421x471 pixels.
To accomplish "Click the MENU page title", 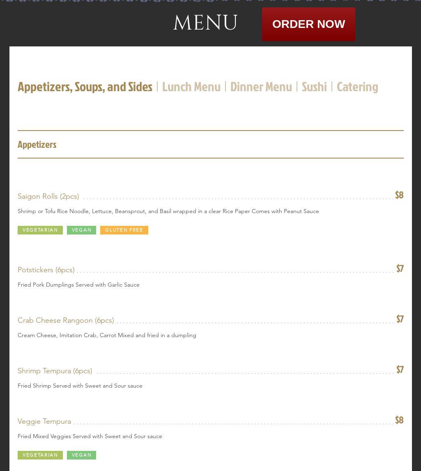I will 205,23.
